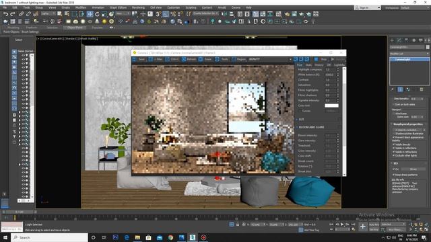431x242 pixels.
Task: Click the Windows Start button
Action: tap(5, 237)
